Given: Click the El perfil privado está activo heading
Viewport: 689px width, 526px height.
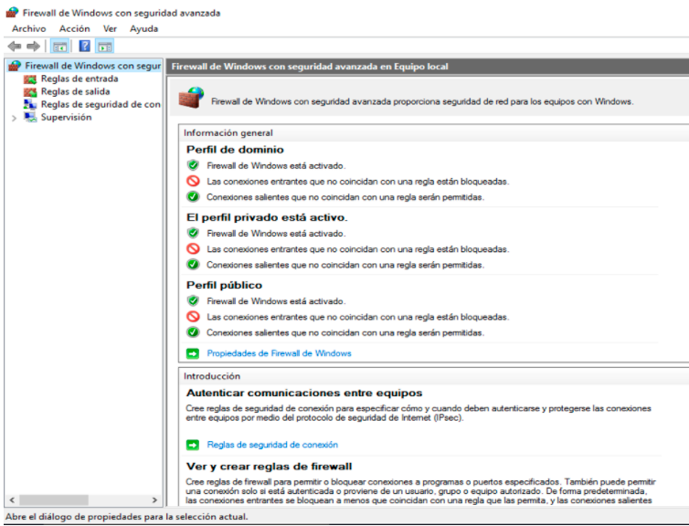Looking at the screenshot, I should click(x=267, y=217).
